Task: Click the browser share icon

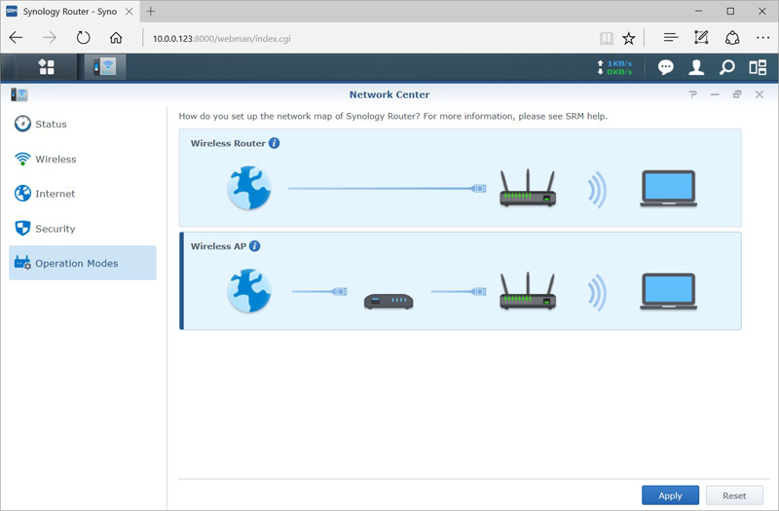Action: click(x=732, y=38)
